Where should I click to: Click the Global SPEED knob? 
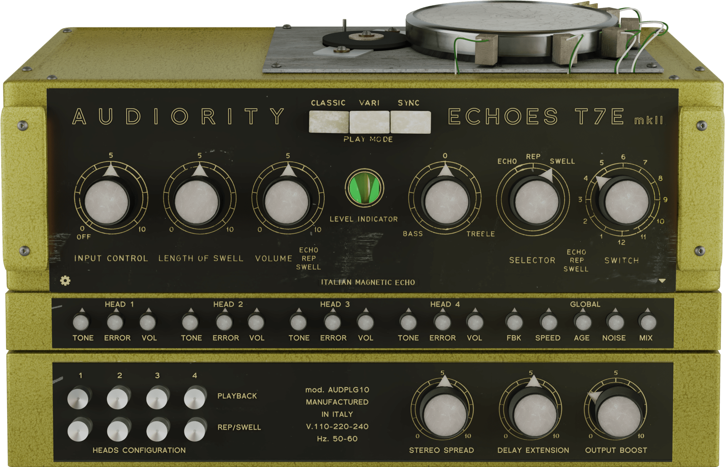click(x=549, y=321)
